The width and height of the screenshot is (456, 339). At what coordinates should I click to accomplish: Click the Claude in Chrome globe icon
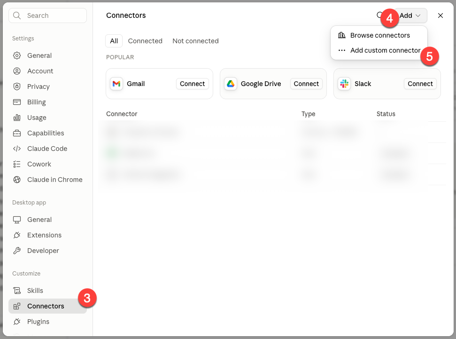click(x=17, y=180)
